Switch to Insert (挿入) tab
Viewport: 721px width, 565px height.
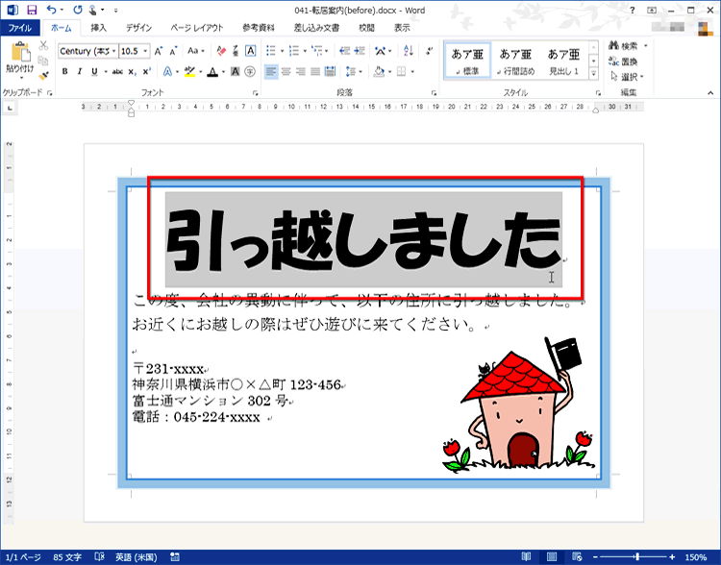[x=98, y=28]
